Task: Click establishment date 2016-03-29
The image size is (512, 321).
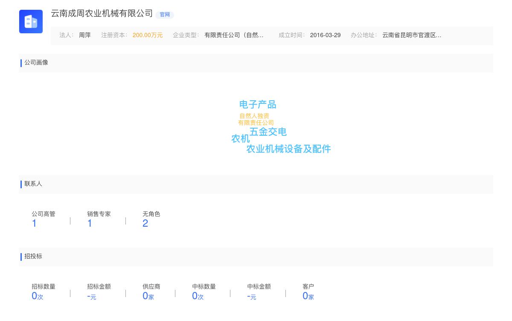Action: 325,35
